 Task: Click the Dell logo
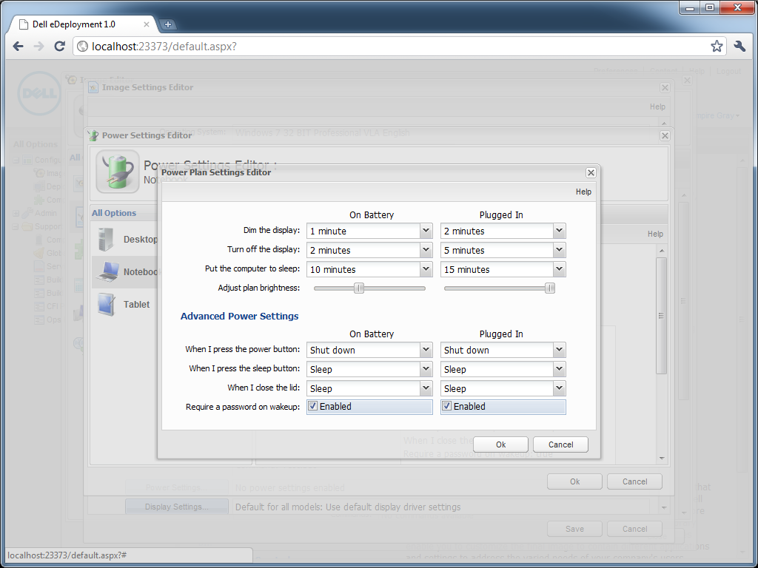click(40, 93)
